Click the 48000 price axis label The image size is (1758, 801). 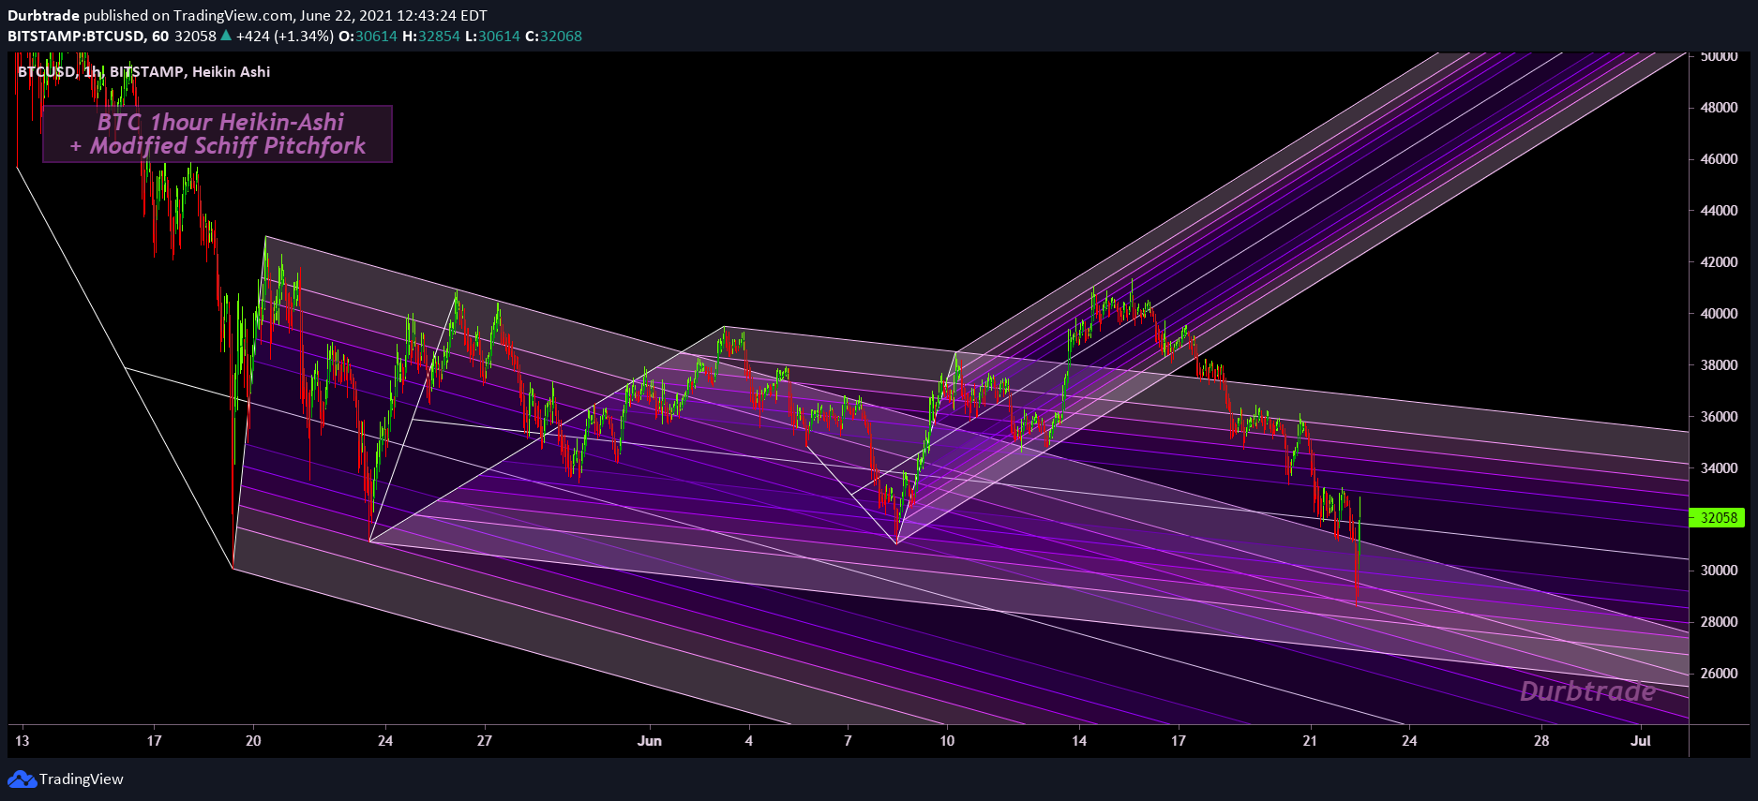tap(1719, 108)
